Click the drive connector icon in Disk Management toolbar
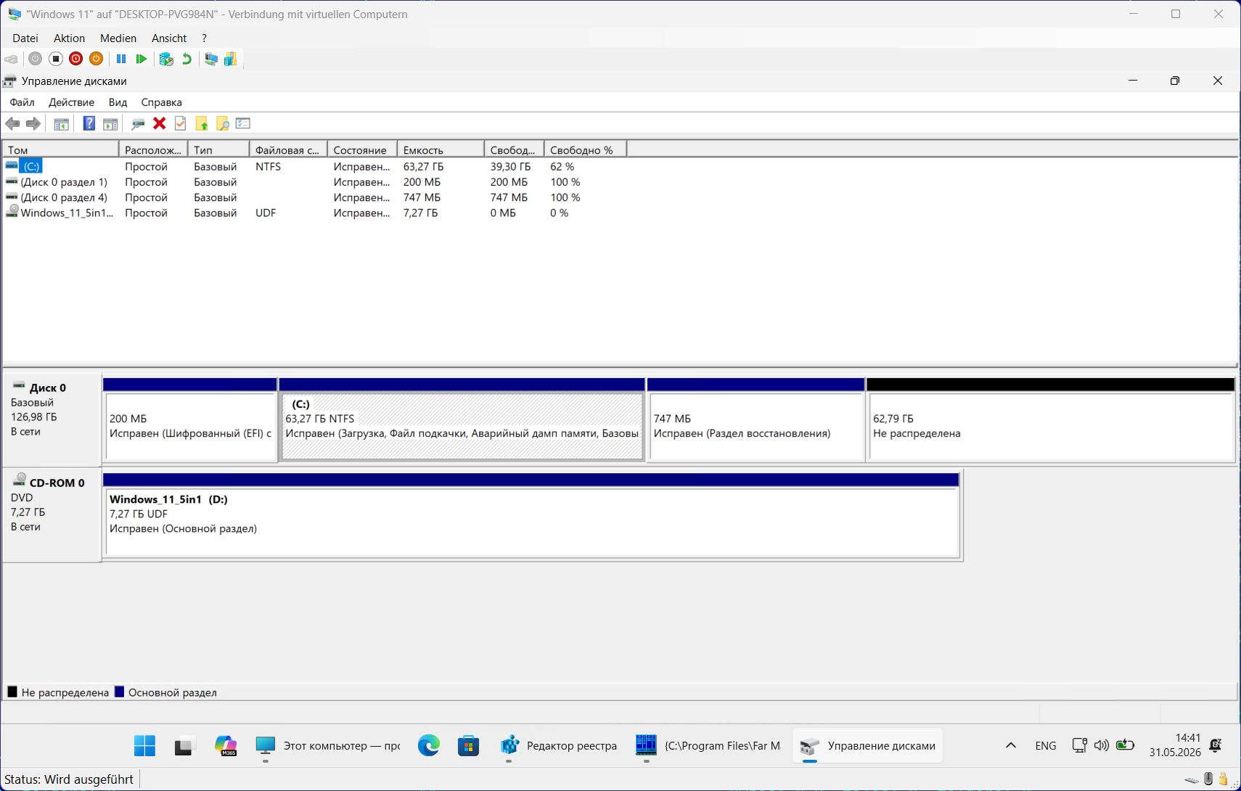This screenshot has width=1241, height=791. tap(138, 124)
